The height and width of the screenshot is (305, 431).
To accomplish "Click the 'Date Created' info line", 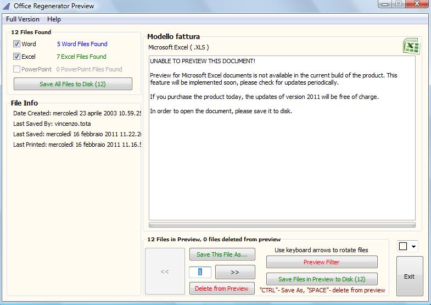I will click(x=77, y=113).
